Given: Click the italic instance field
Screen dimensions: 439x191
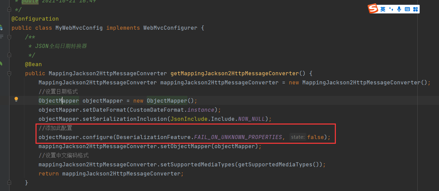Looking at the screenshot, I should pos(201,110).
